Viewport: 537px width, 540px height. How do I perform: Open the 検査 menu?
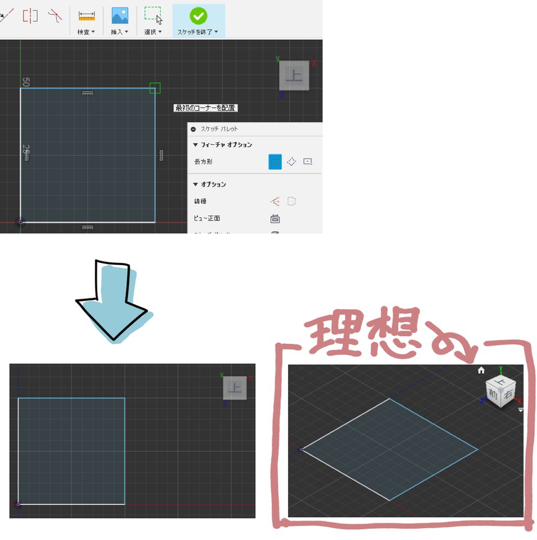(86, 31)
